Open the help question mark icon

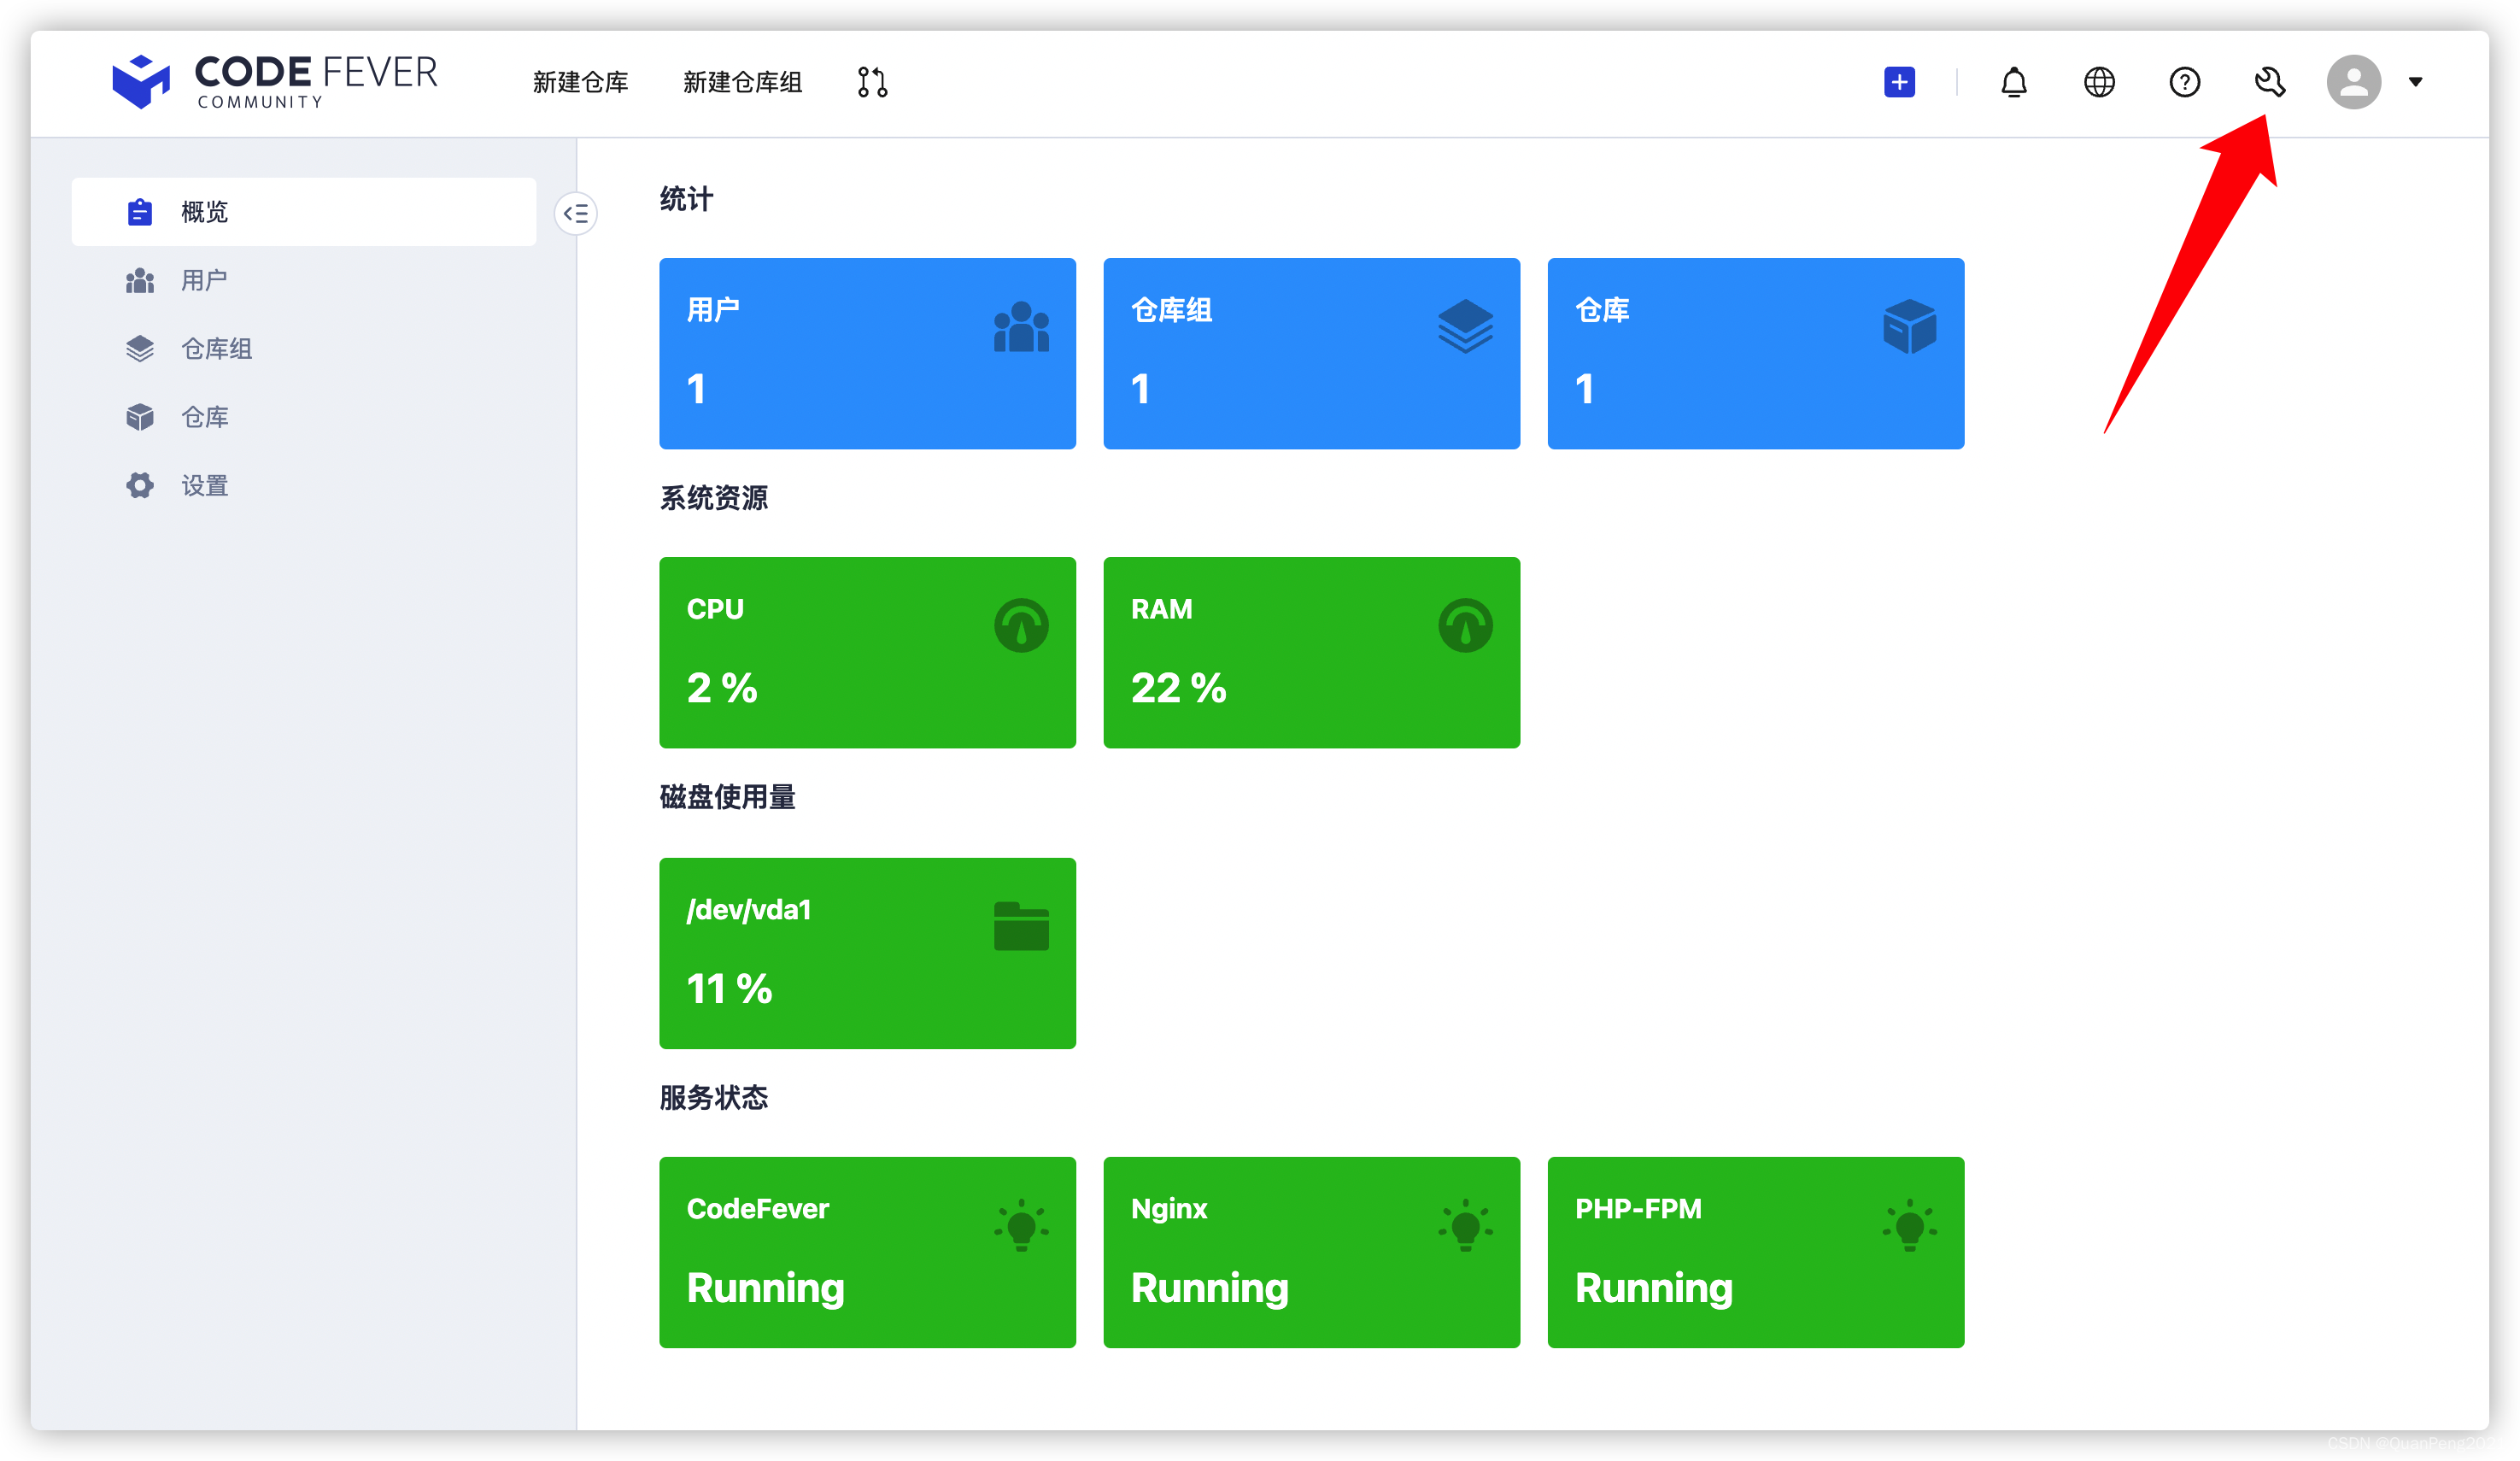pos(2184,82)
